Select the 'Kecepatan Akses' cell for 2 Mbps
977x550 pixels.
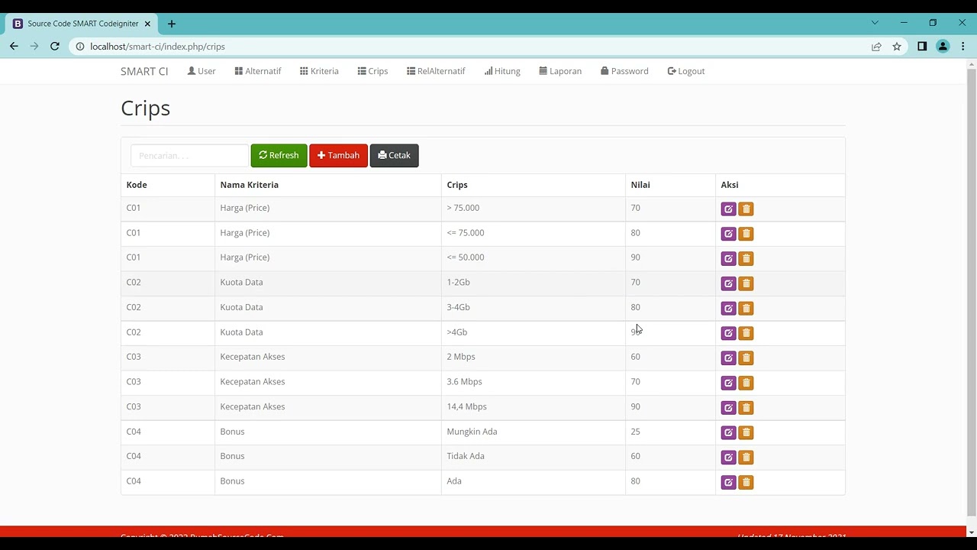click(328, 357)
